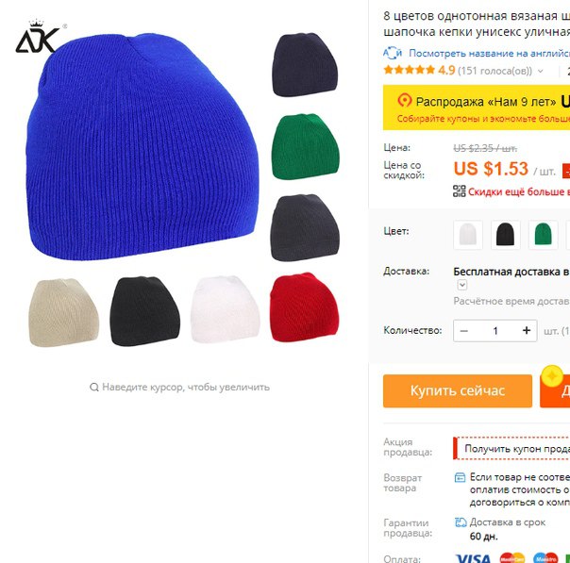The image size is (570, 563).
Task: Click the magnifier icon under product image
Action: point(94,388)
